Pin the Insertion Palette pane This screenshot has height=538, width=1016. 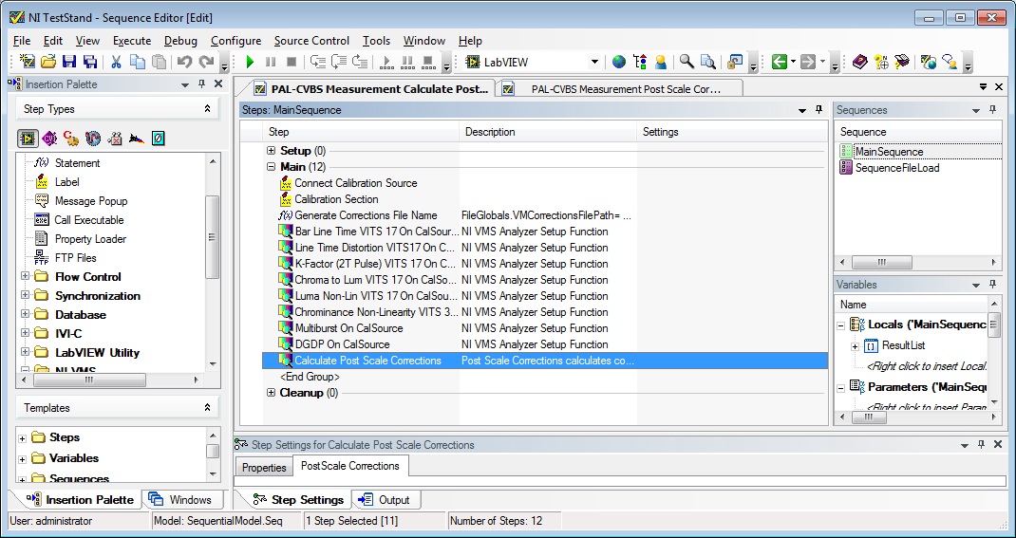pos(202,84)
